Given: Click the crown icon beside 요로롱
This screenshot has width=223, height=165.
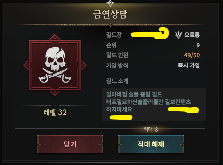Looking at the screenshot, I should point(178,35).
